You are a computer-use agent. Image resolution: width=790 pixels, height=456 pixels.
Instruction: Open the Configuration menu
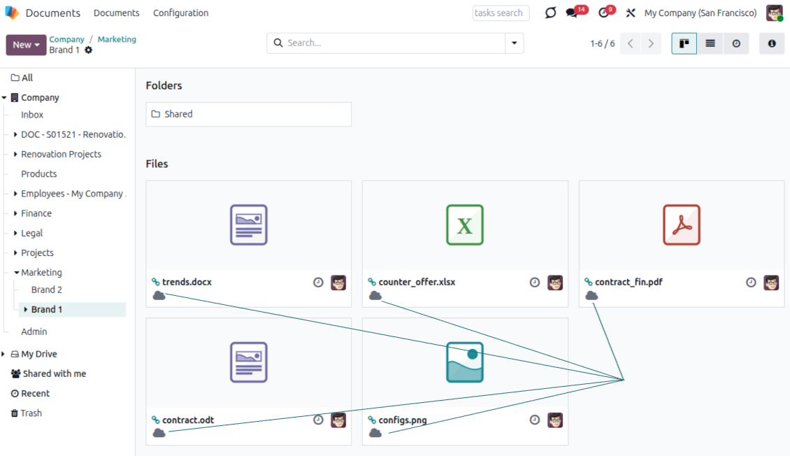point(180,13)
